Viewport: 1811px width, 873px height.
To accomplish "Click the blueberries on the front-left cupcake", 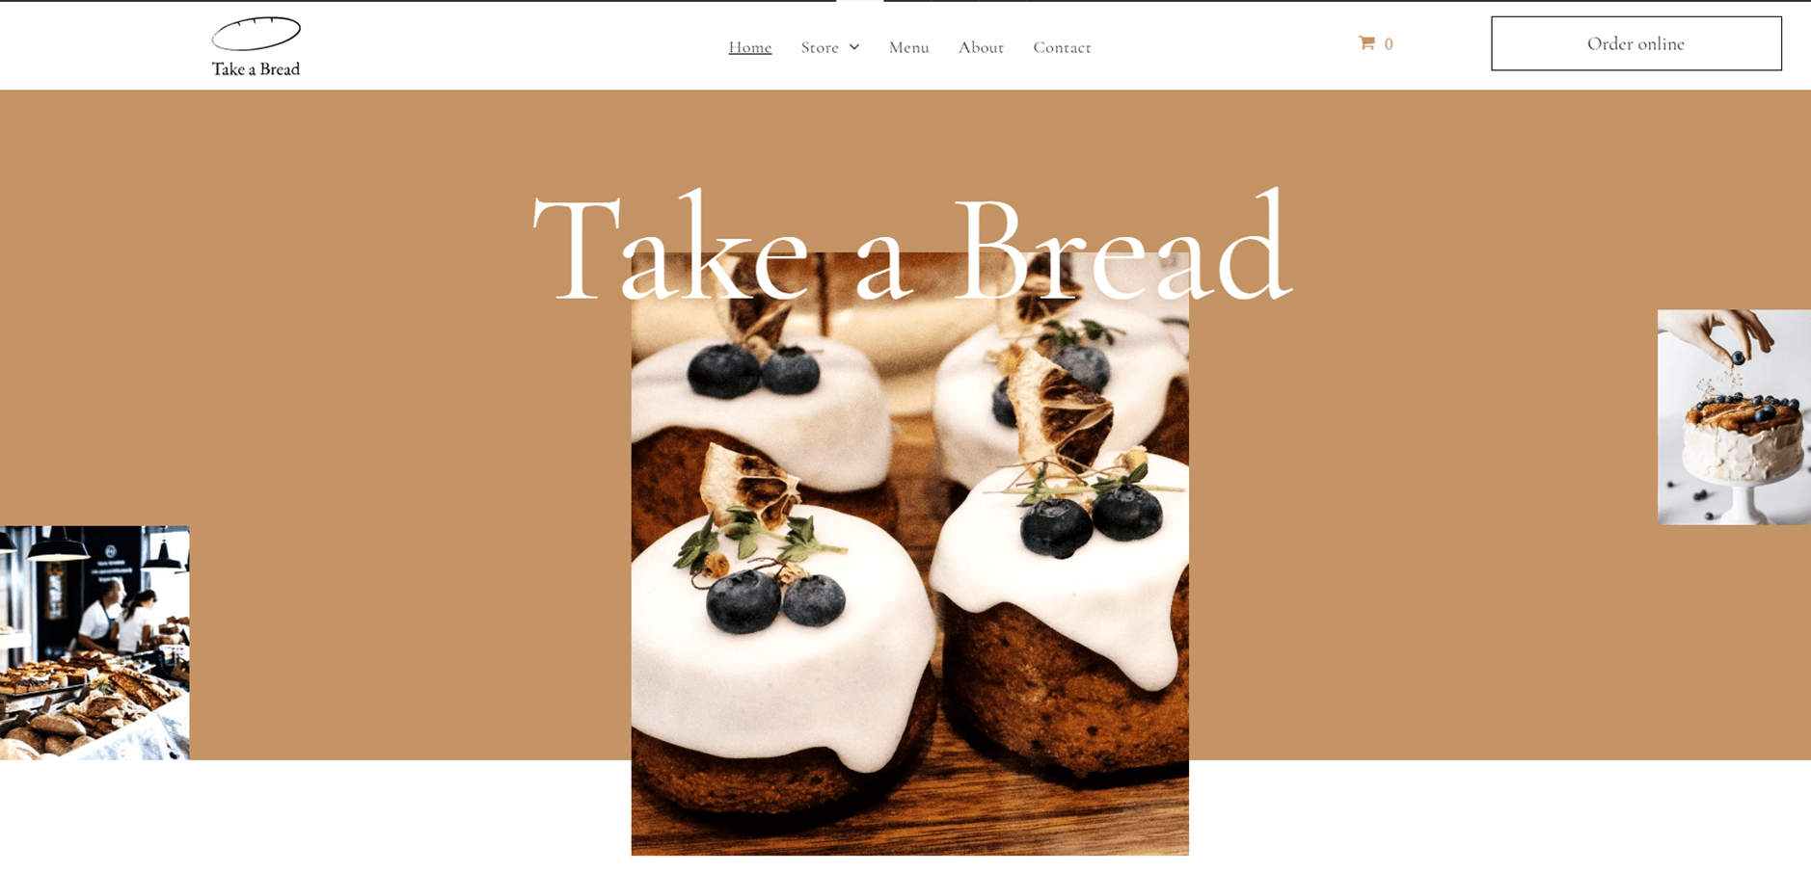I will point(774,599).
